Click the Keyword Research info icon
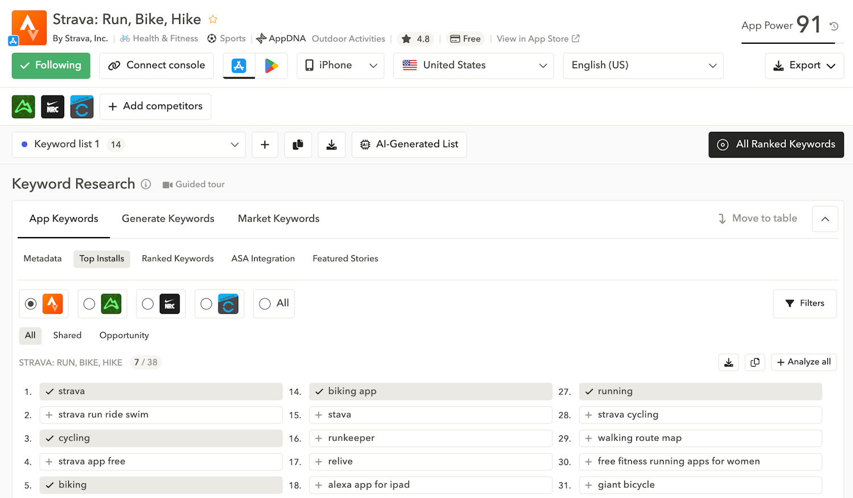The image size is (853, 498). pos(146,184)
